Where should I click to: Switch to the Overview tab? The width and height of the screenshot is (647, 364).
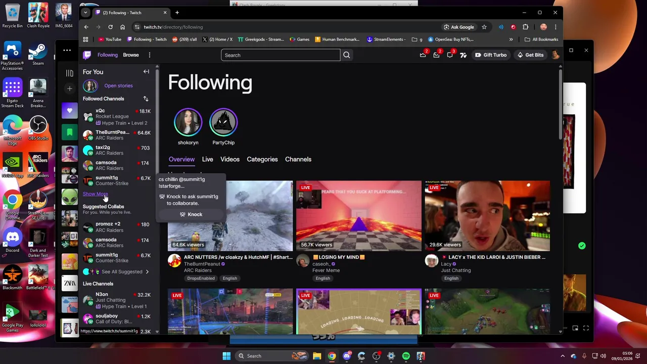click(x=181, y=159)
